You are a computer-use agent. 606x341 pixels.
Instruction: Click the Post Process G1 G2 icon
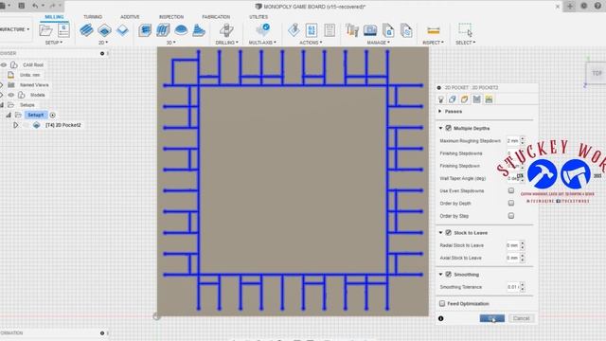(x=312, y=29)
